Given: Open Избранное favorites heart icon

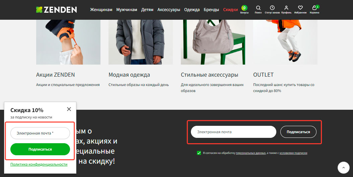Looking at the screenshot, I should [300, 10].
